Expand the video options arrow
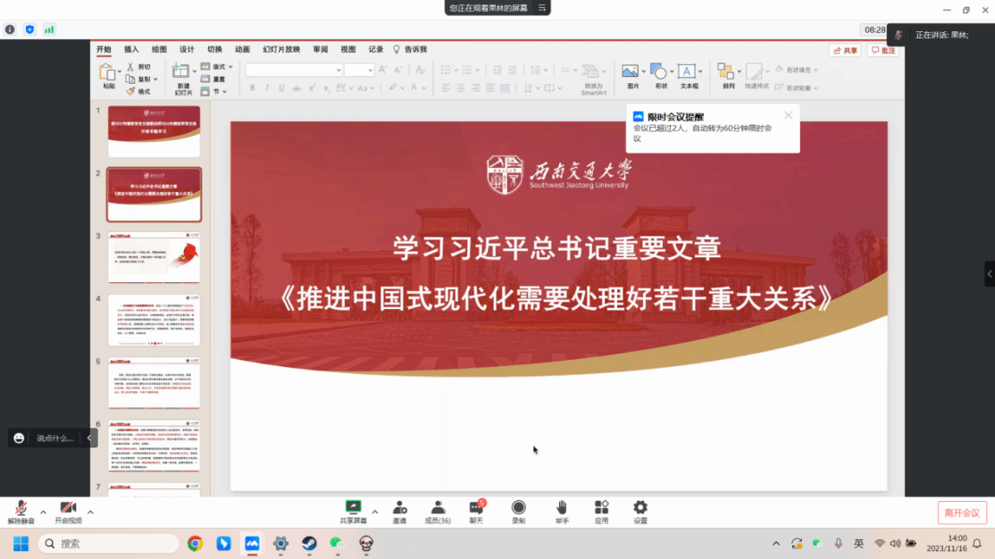Screen dimensions: 995x559 click(90, 512)
